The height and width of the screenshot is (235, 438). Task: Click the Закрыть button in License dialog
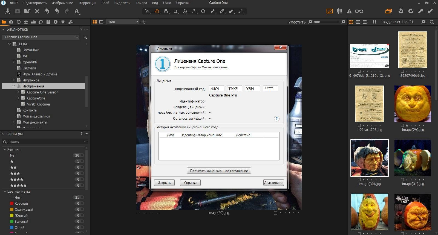(164, 183)
